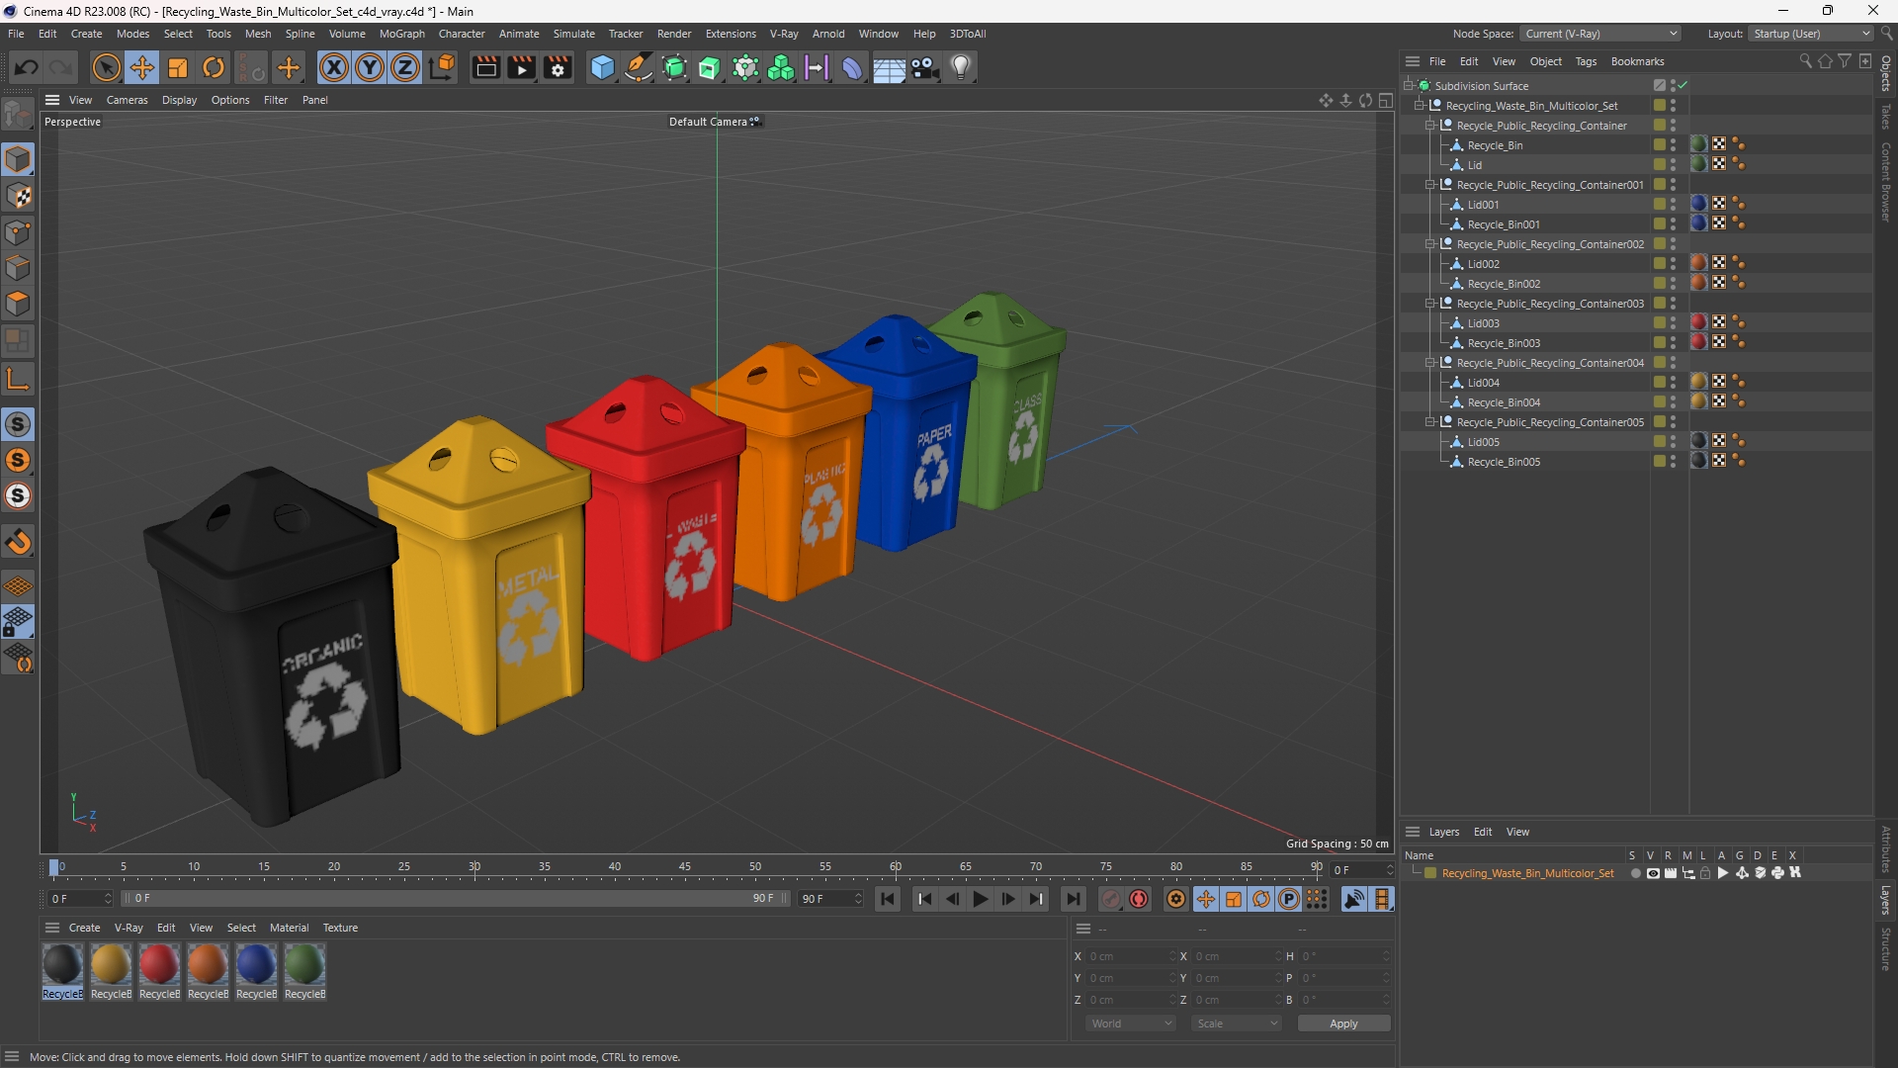Click the Undo arrow icon
Viewport: 1898px width, 1068px height.
tap(27, 67)
